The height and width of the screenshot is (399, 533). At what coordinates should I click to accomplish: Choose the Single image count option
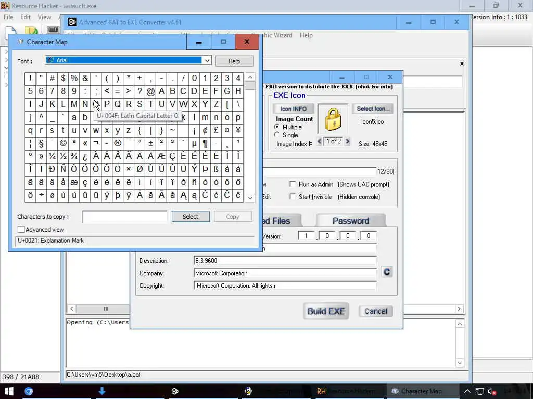click(x=277, y=135)
